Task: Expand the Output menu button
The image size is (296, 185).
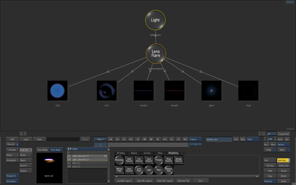Action: click(x=26, y=171)
